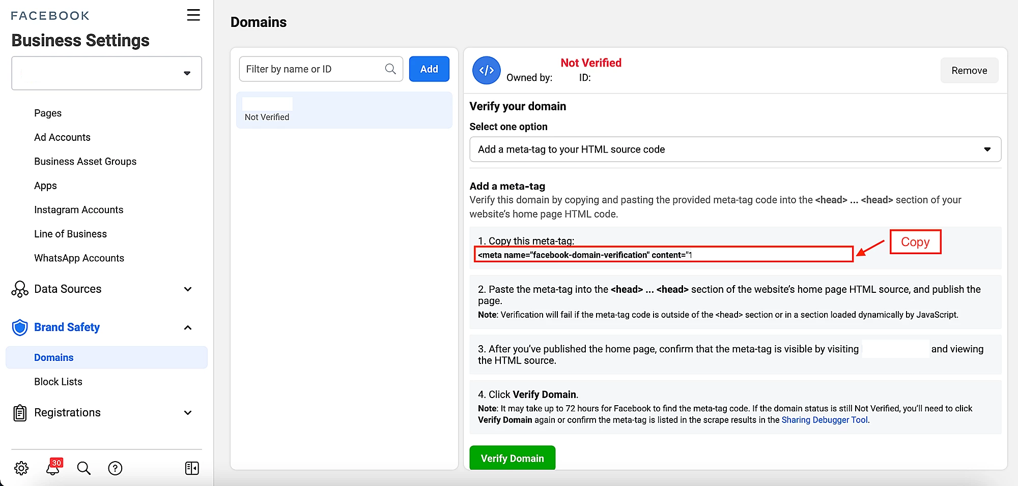Click the green Verify Domain button
Screen dimensions: 1018x486
(512, 458)
